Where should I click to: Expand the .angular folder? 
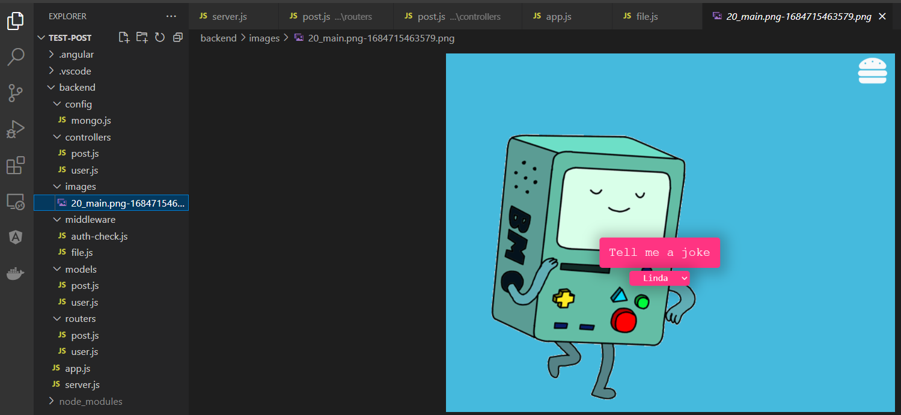(x=51, y=54)
